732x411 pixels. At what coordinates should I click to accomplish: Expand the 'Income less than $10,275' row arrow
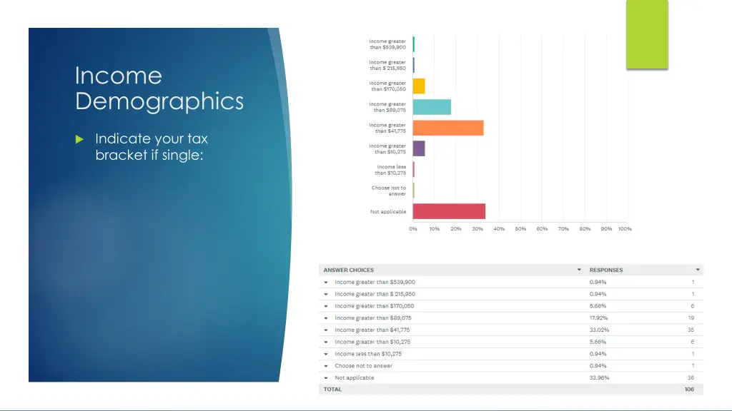tap(326, 354)
